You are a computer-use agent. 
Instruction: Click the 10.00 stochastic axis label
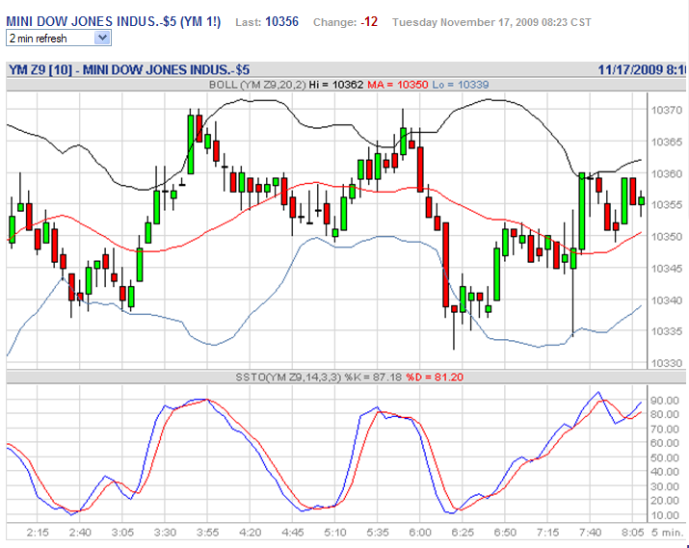(x=665, y=514)
